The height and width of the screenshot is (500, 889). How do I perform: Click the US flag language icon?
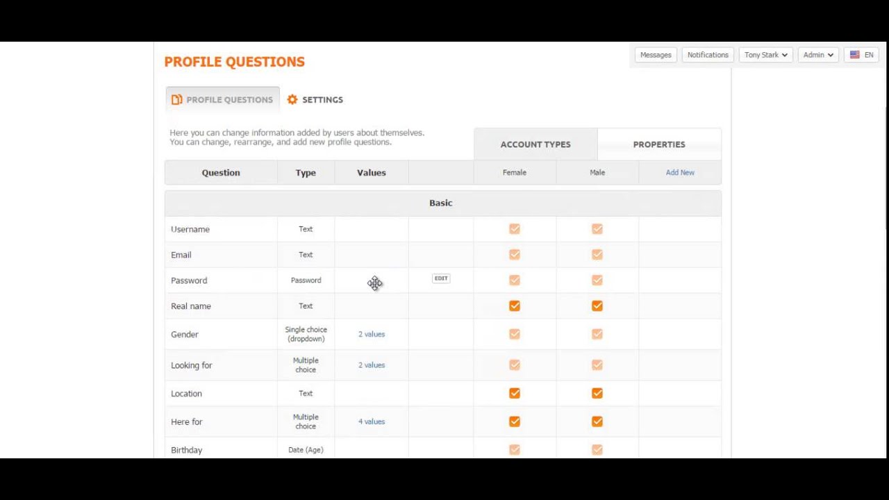pyautogui.click(x=855, y=55)
